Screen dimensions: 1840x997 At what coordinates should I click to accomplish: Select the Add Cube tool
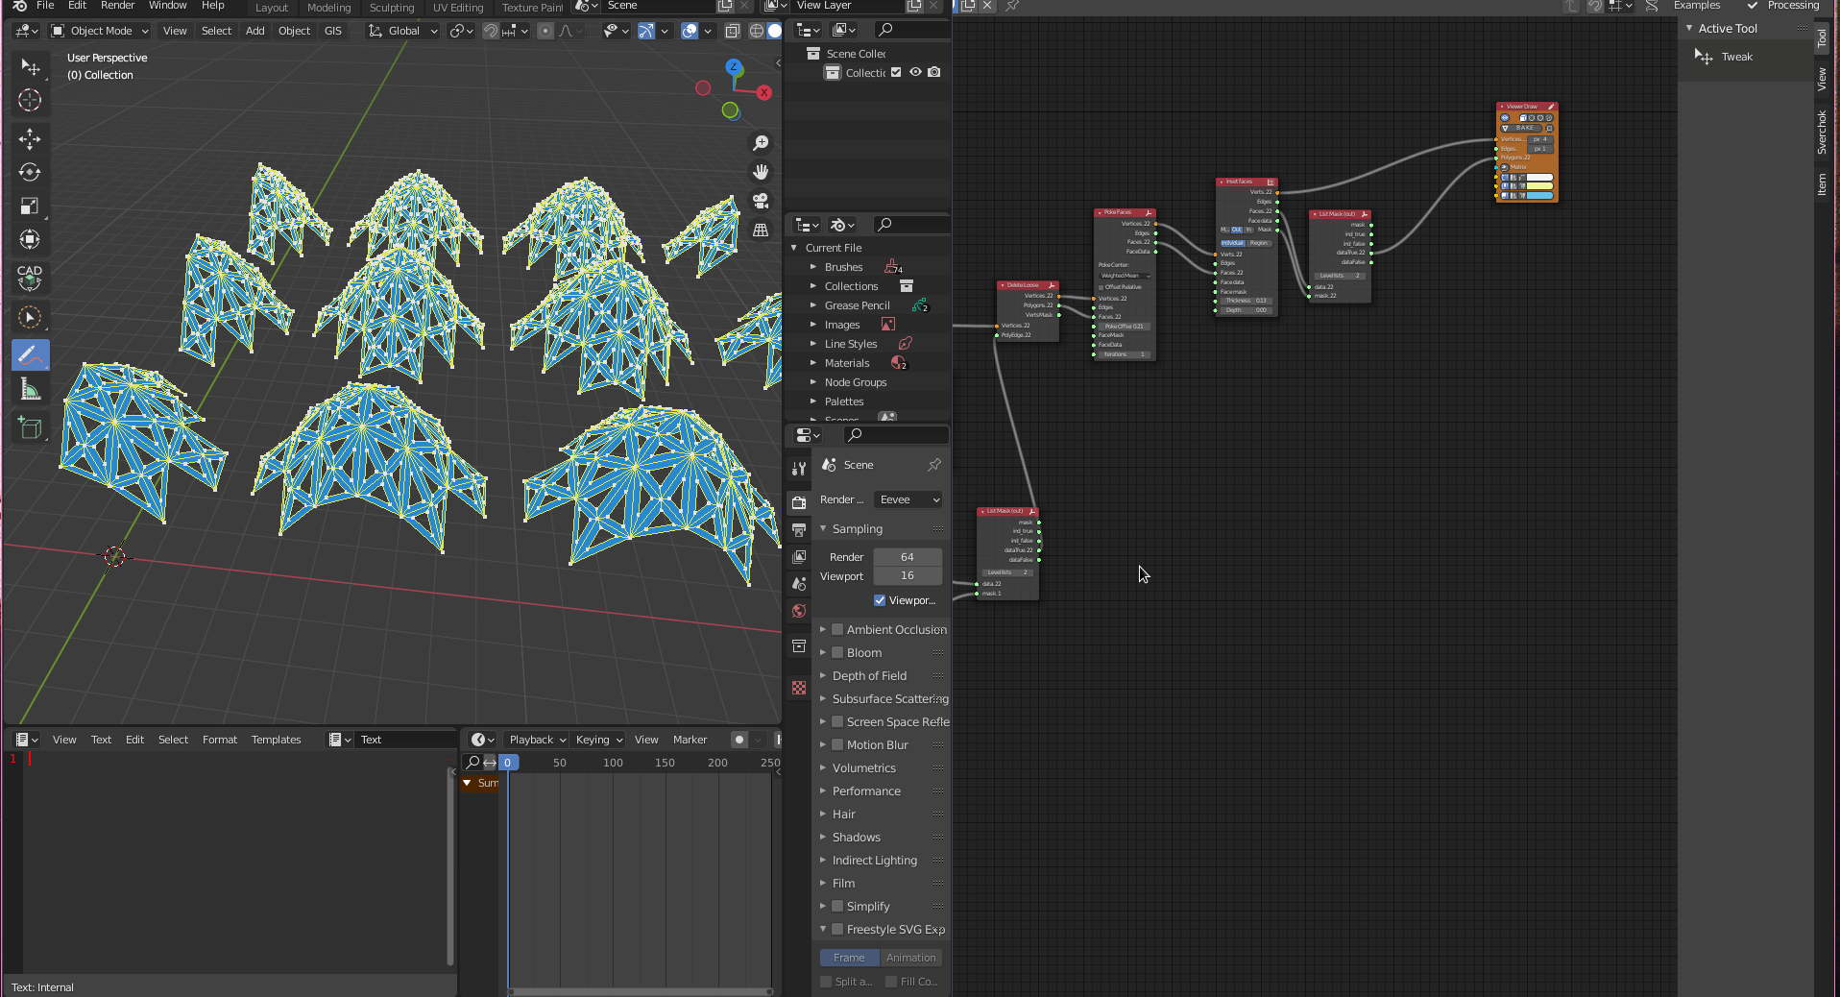tap(30, 428)
